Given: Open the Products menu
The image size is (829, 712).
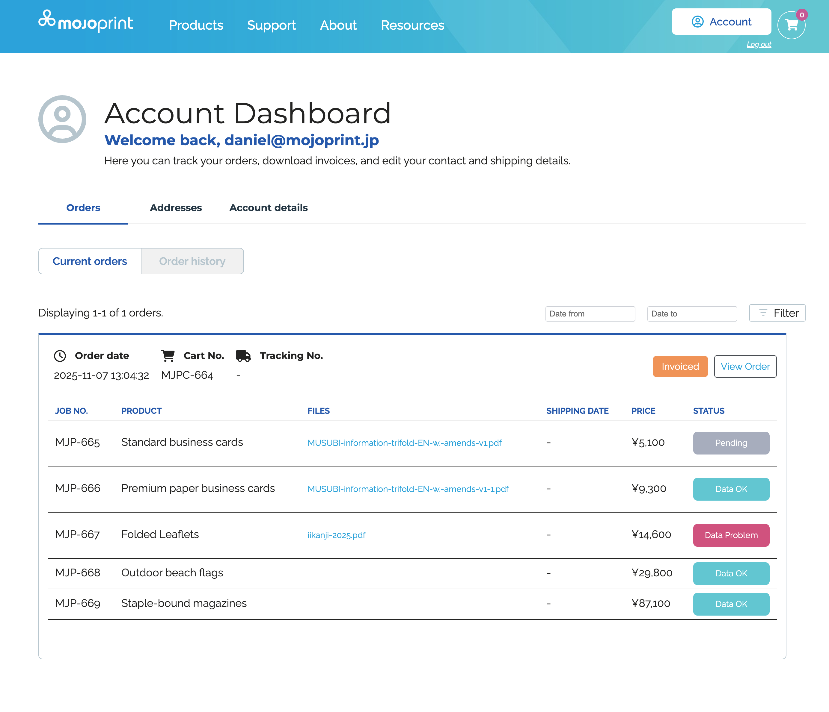Looking at the screenshot, I should tap(196, 25).
